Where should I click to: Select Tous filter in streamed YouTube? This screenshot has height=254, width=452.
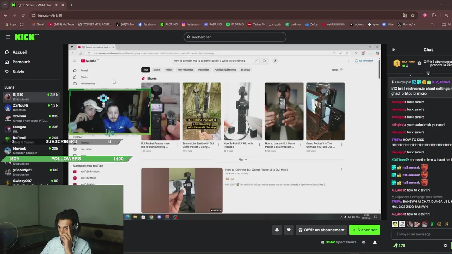coord(145,70)
